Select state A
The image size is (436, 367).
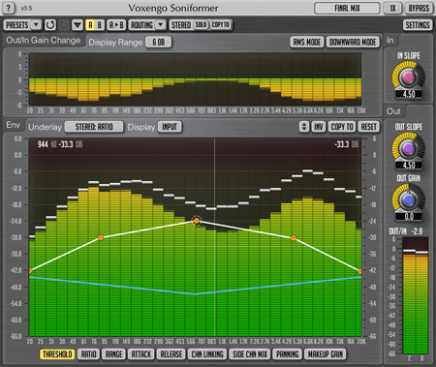pos(90,25)
